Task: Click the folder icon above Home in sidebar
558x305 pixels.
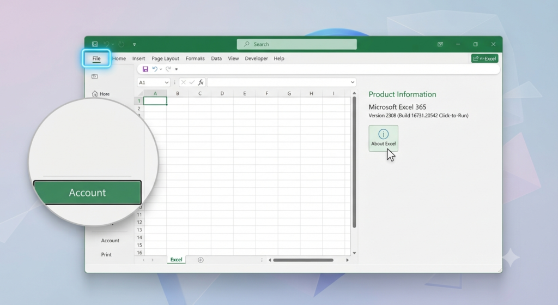Action: coord(95,76)
